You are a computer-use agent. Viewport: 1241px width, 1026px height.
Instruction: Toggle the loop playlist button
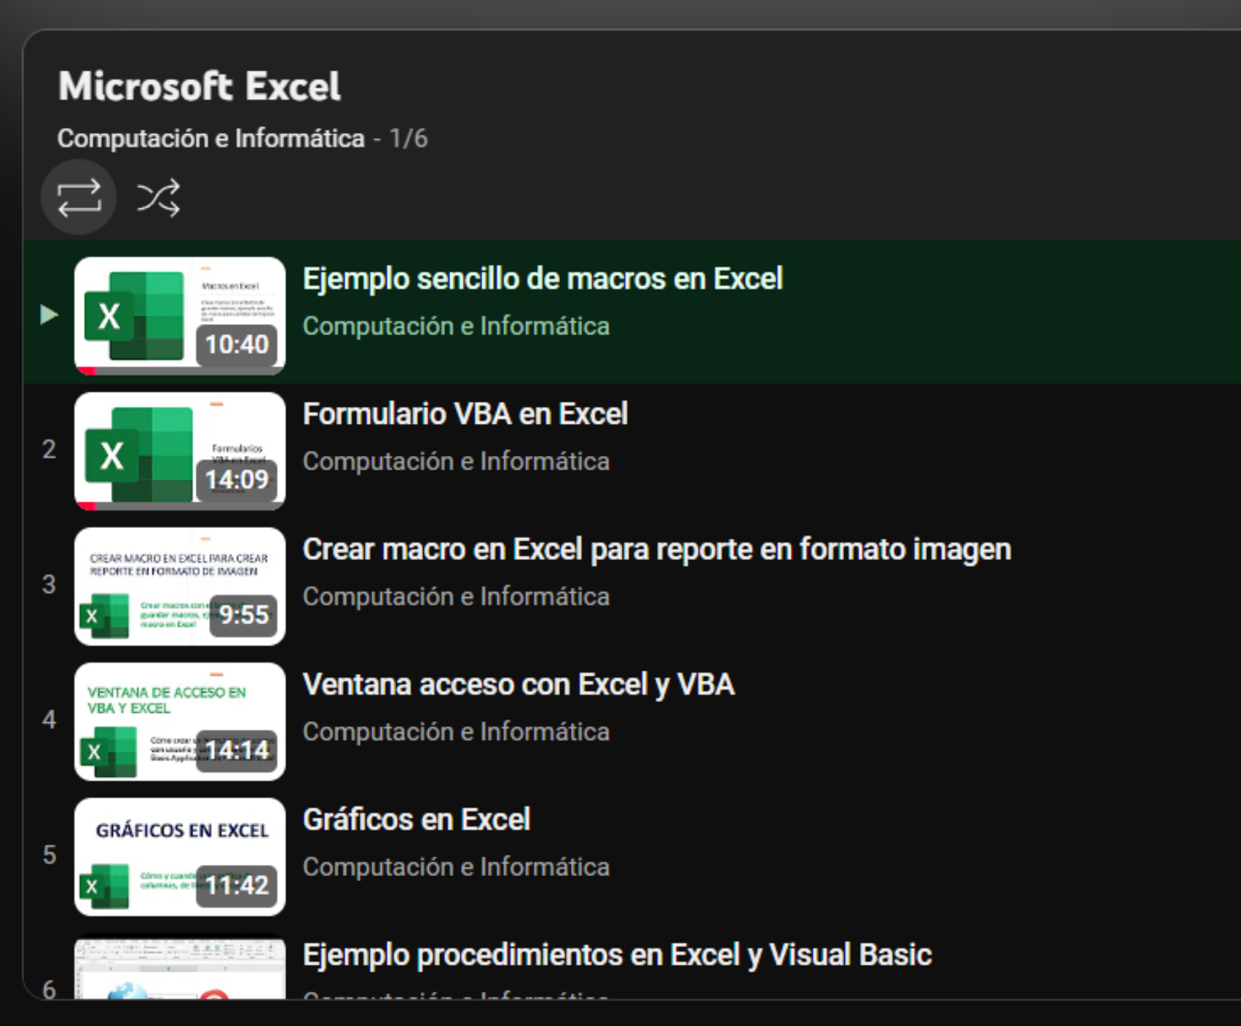79,197
